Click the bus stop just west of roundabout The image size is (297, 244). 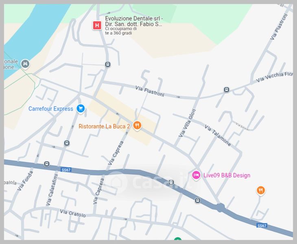[198, 200]
